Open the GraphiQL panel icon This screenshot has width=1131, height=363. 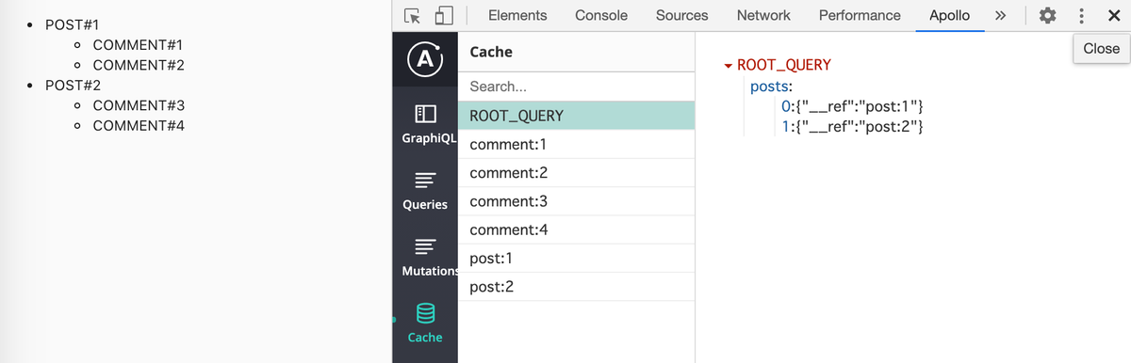pyautogui.click(x=425, y=115)
